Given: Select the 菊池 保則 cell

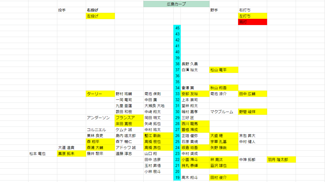Looking at the screenshot, I should point(158,94).
